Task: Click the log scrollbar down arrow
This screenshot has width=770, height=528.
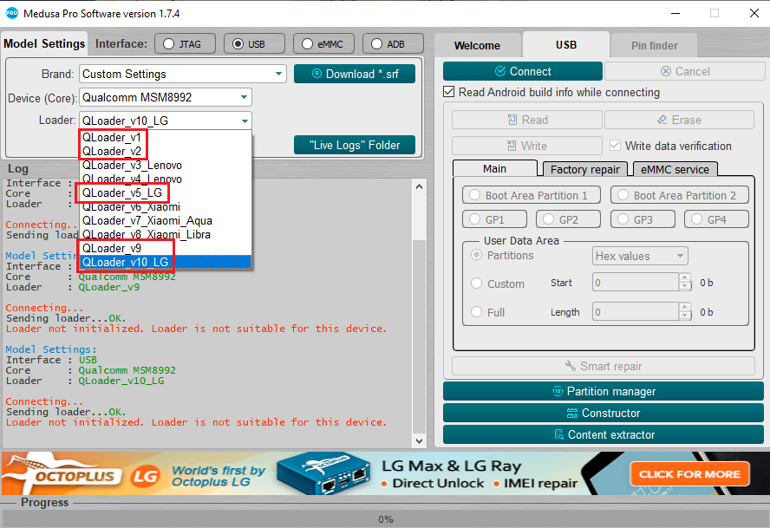Action: [x=419, y=441]
